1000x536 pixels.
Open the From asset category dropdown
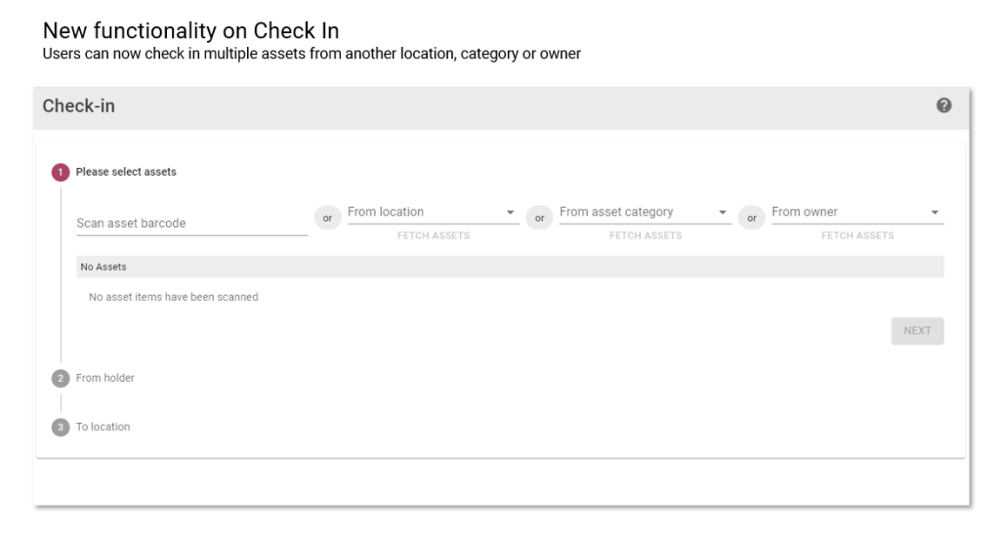tap(646, 212)
